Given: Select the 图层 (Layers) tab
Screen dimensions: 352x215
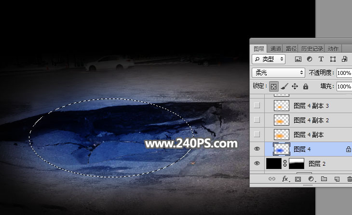Looking at the screenshot, I should (x=259, y=49).
